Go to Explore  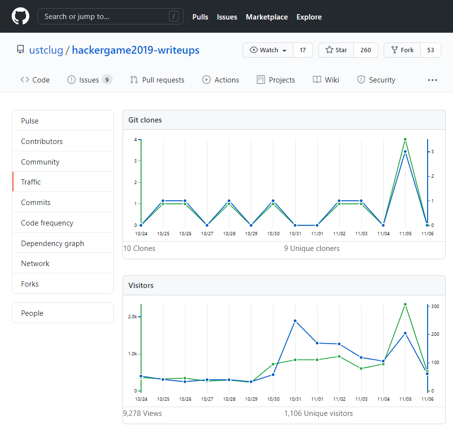click(309, 17)
